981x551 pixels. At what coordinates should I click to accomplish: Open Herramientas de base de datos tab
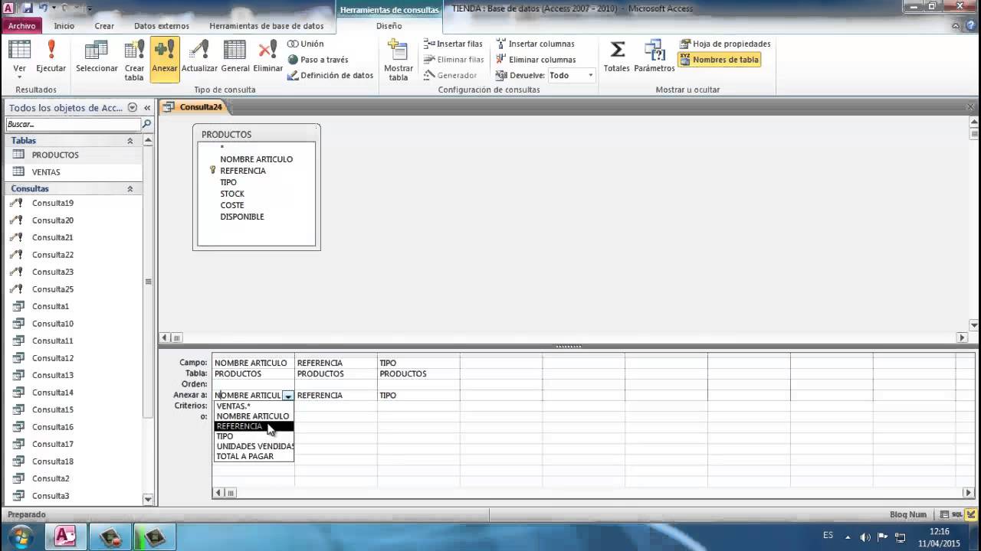point(267,25)
